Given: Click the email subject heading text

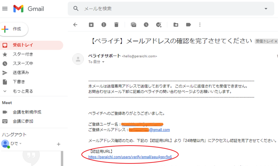Looking at the screenshot, I should tap(171, 41).
